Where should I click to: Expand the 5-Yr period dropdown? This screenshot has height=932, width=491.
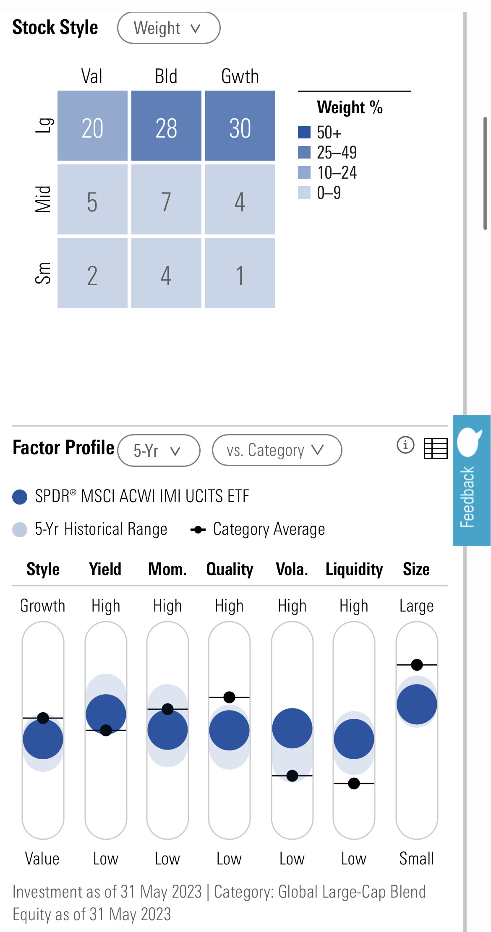point(159,450)
